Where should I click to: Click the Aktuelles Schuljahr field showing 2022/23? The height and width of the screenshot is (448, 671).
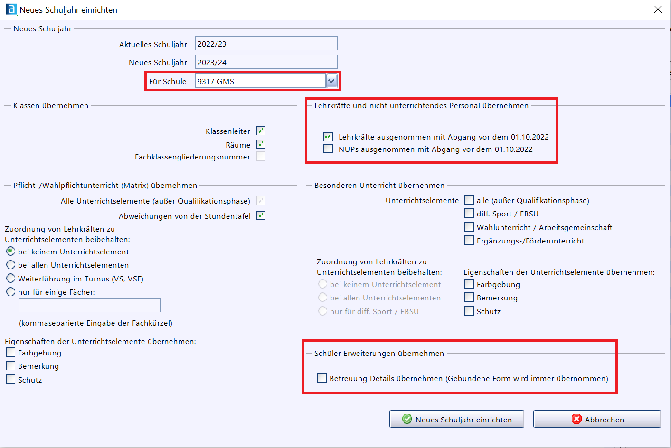click(266, 44)
